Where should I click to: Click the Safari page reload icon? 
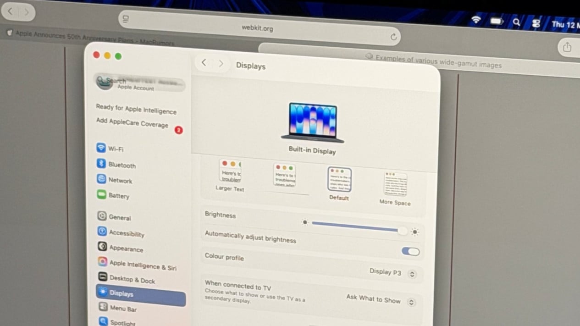click(393, 37)
